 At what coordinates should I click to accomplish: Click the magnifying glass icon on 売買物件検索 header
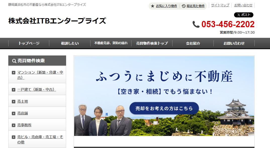pos(14,61)
